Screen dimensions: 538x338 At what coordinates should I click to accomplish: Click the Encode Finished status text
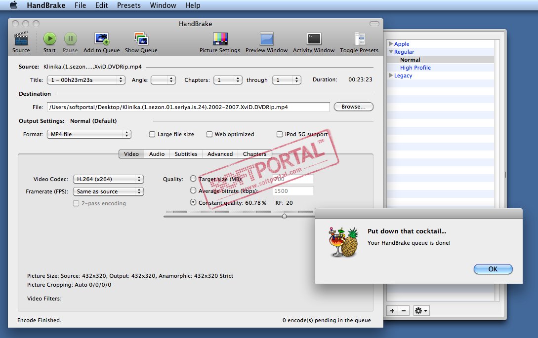[x=40, y=320]
